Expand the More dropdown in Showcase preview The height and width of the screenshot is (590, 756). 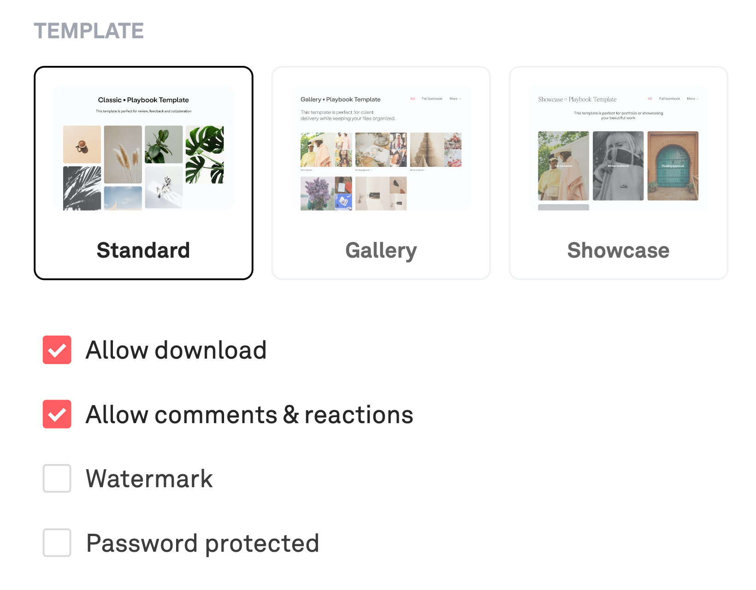pyautogui.click(x=692, y=99)
